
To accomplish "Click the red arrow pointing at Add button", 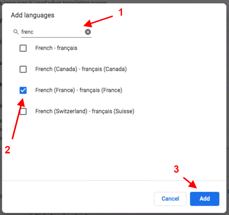I will point(190,182).
